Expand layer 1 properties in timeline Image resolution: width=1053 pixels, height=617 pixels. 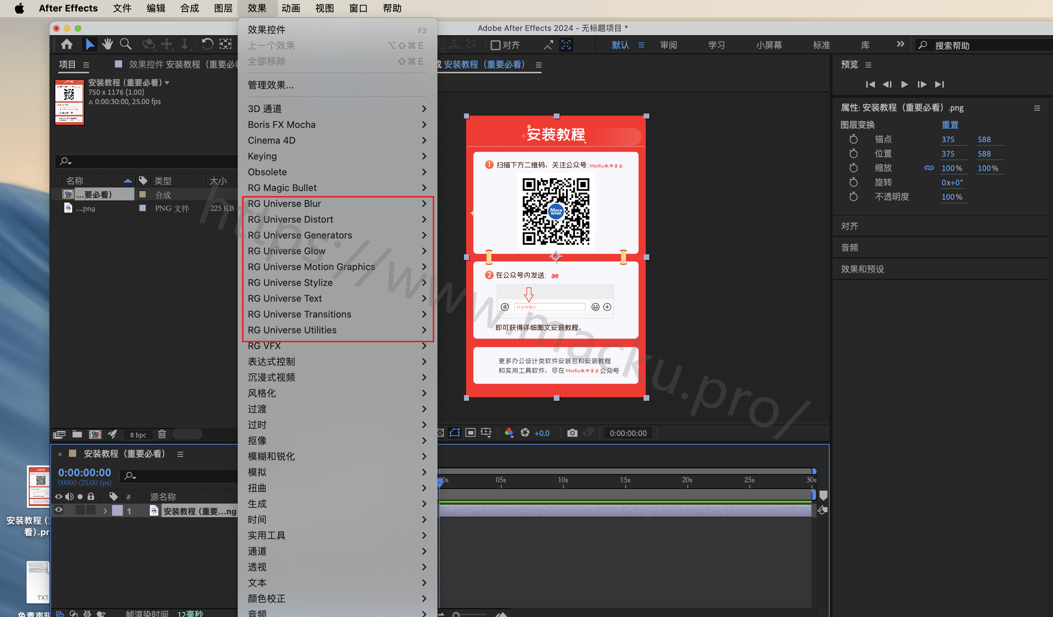coord(105,510)
